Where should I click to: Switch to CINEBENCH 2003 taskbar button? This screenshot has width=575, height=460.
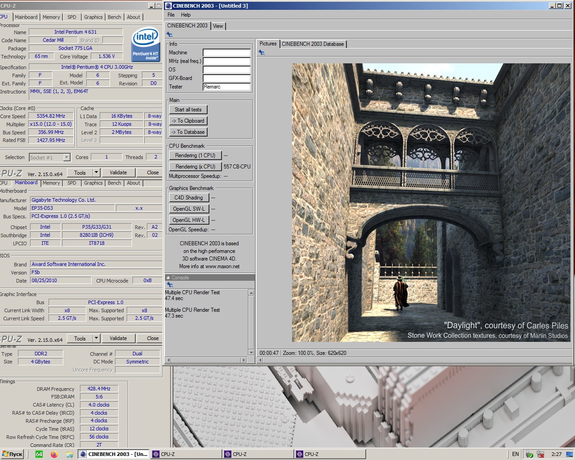pos(114,454)
